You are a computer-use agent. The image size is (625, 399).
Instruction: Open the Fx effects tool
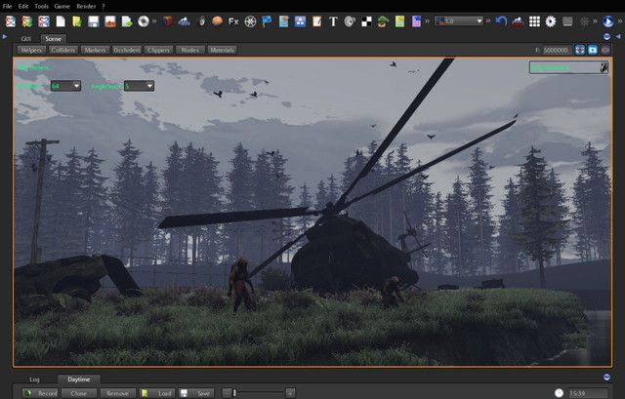click(x=233, y=20)
